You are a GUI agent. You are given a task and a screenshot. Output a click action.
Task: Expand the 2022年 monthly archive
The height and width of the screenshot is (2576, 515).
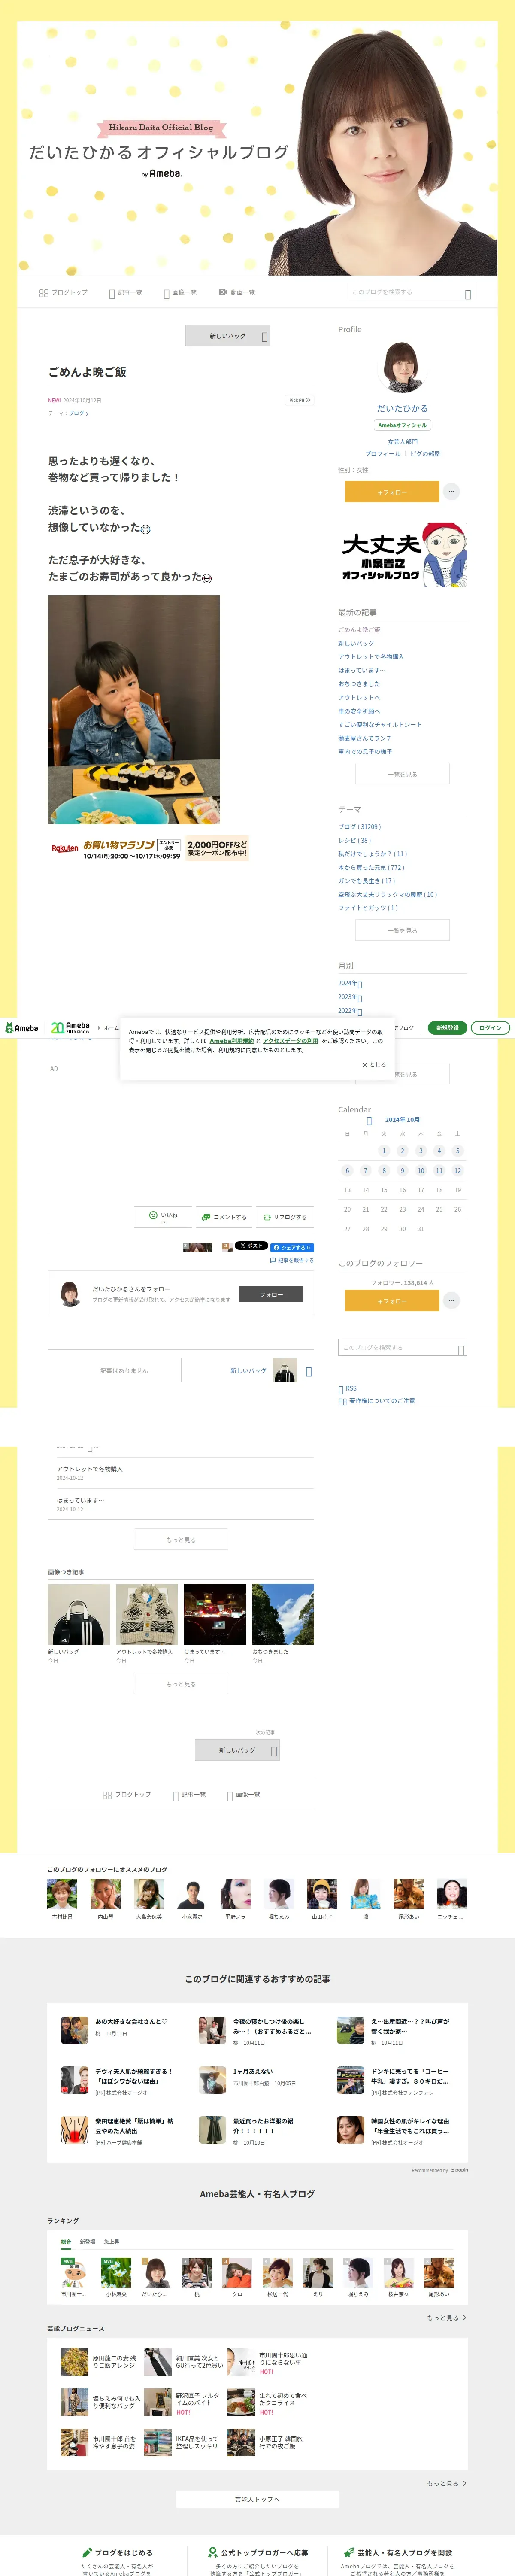pos(350,1011)
